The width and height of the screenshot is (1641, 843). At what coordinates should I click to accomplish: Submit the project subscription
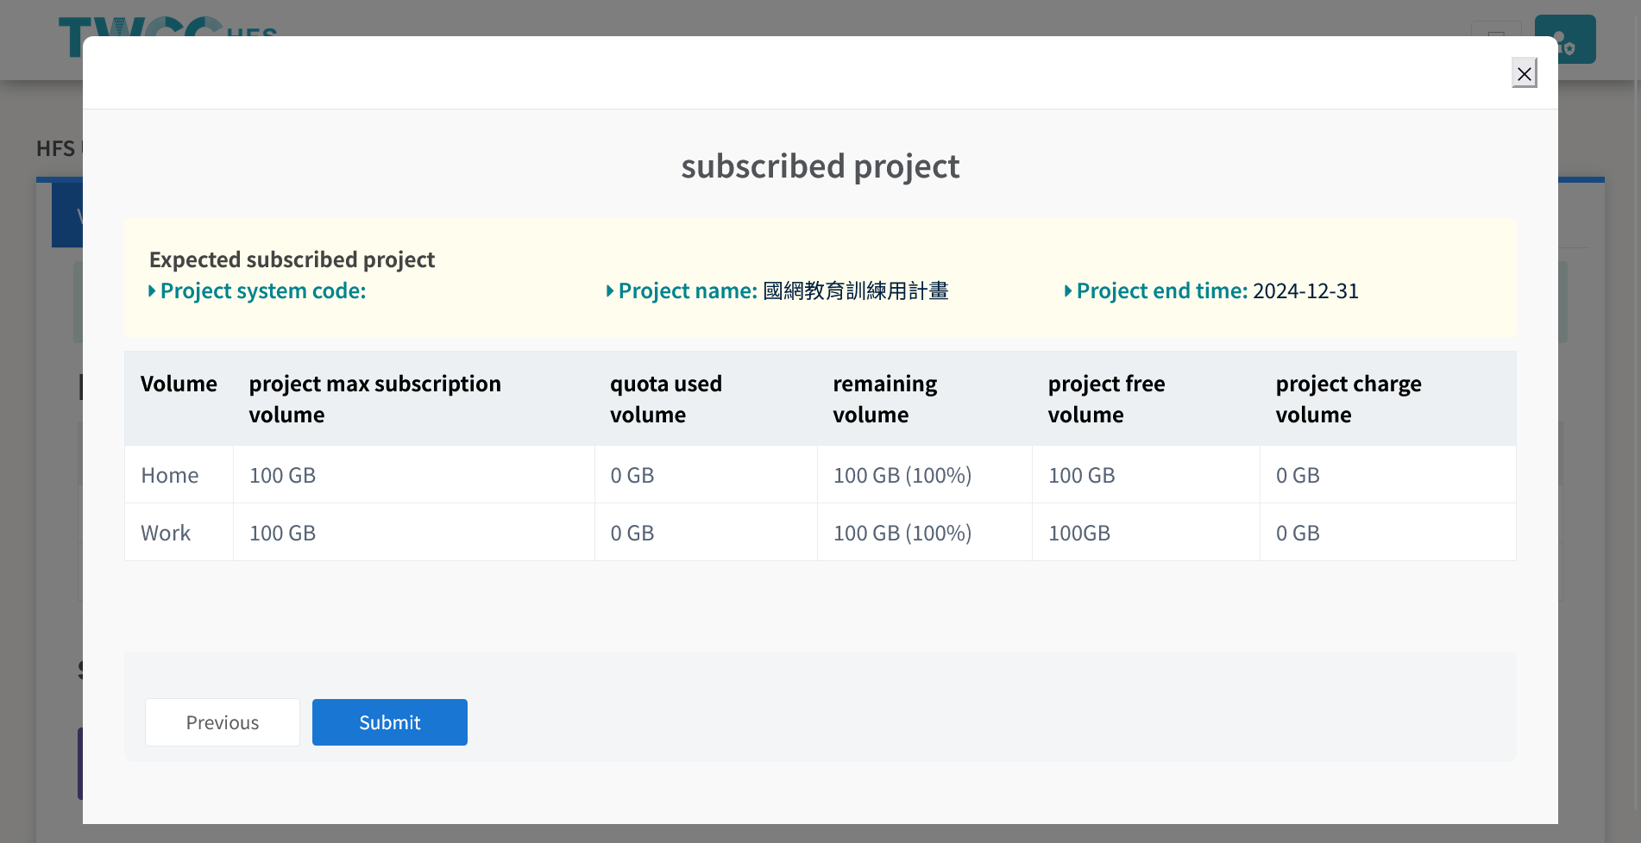point(390,722)
